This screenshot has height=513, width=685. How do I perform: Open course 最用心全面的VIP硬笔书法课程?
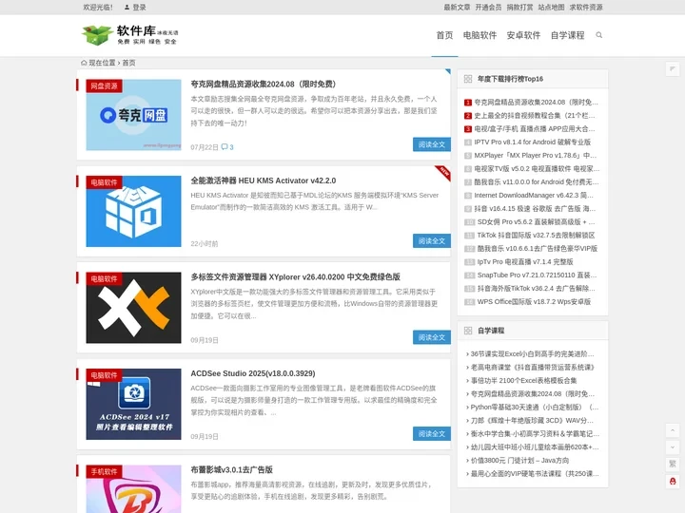535,474
